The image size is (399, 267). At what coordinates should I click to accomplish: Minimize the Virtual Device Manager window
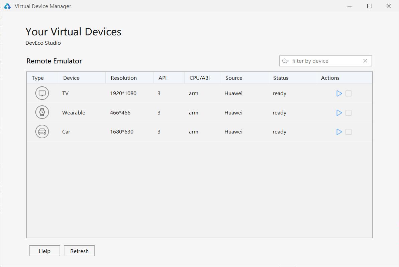tap(350, 6)
